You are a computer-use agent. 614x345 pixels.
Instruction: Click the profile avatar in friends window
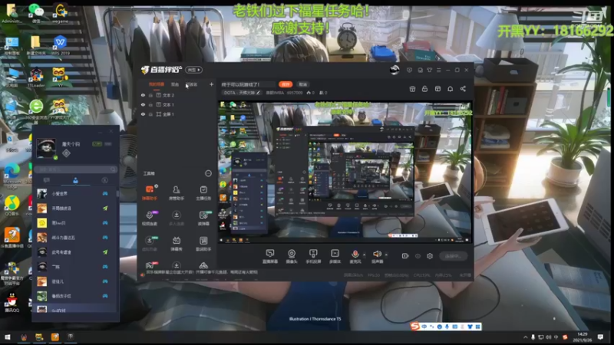click(x=46, y=148)
